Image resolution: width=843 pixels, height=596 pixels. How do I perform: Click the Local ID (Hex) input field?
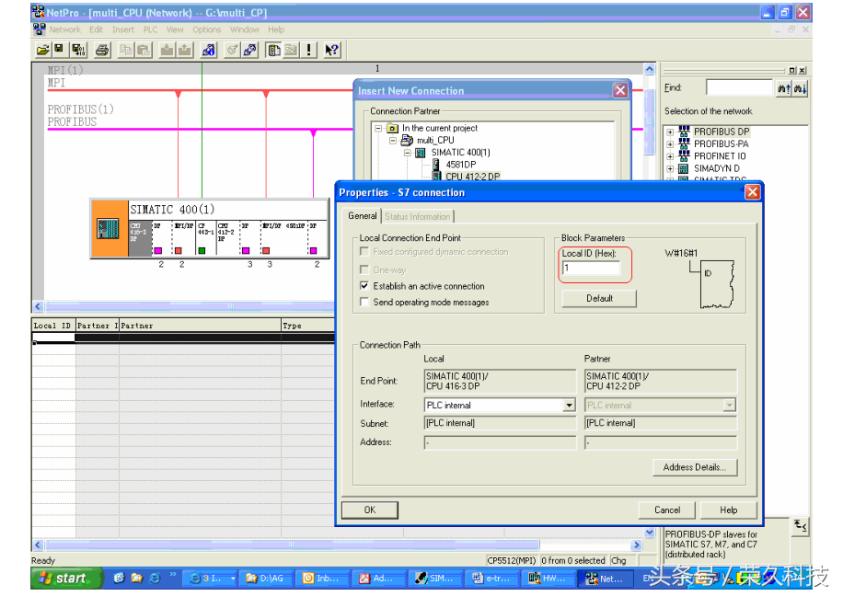pos(591,269)
